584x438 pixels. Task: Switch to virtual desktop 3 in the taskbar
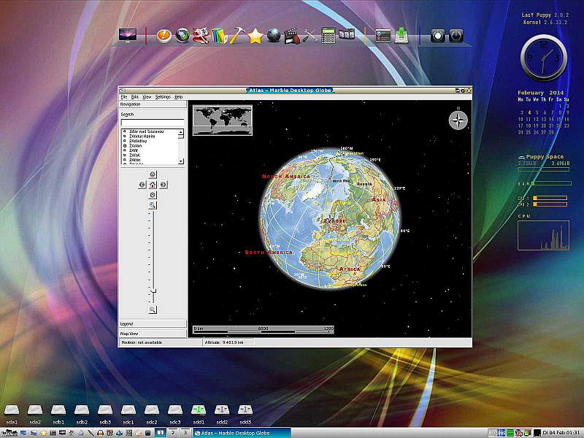click(185, 433)
